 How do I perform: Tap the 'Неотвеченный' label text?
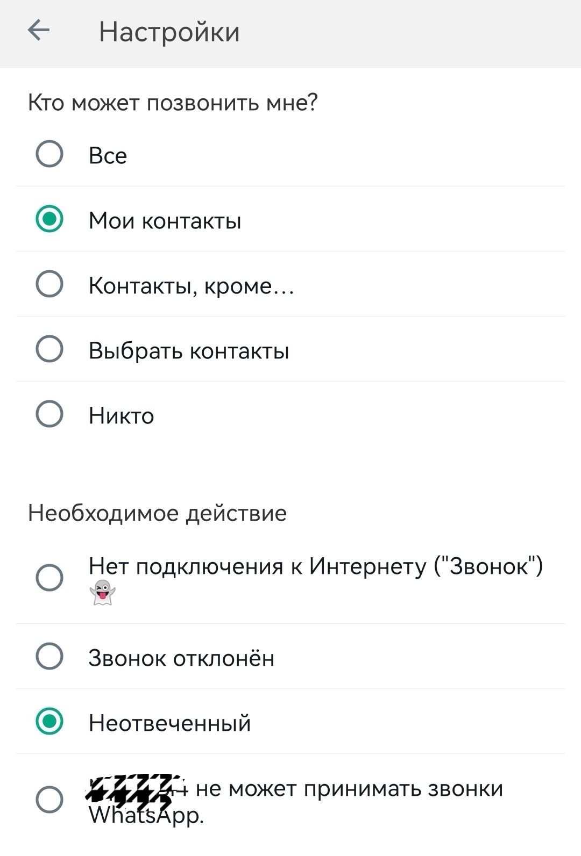[170, 723]
